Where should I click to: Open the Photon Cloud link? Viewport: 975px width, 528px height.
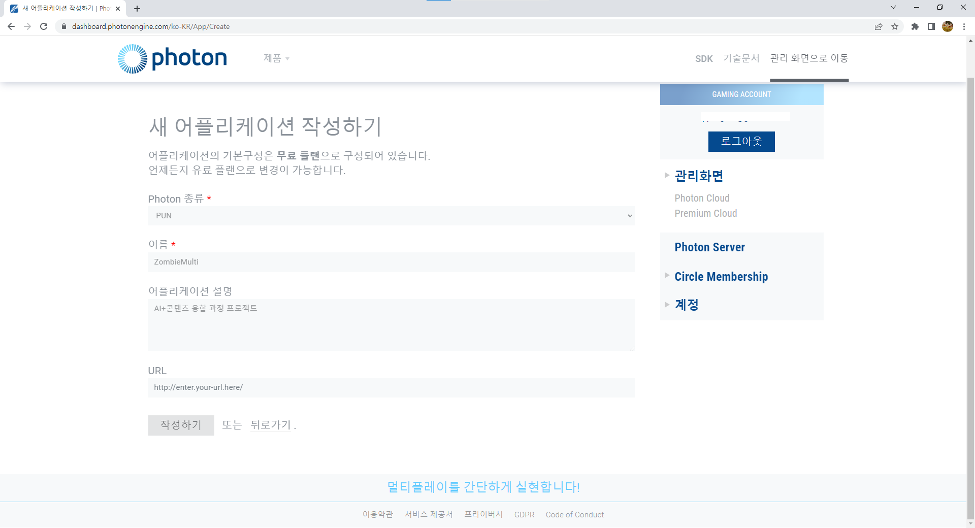702,198
